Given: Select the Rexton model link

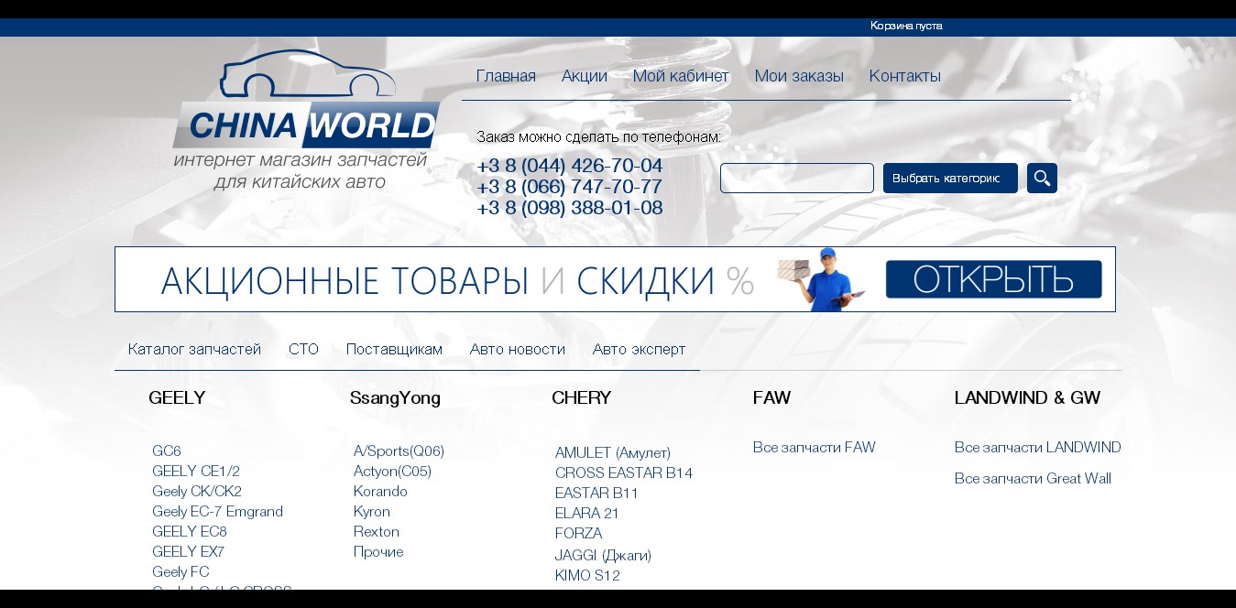Looking at the screenshot, I should (x=377, y=532).
